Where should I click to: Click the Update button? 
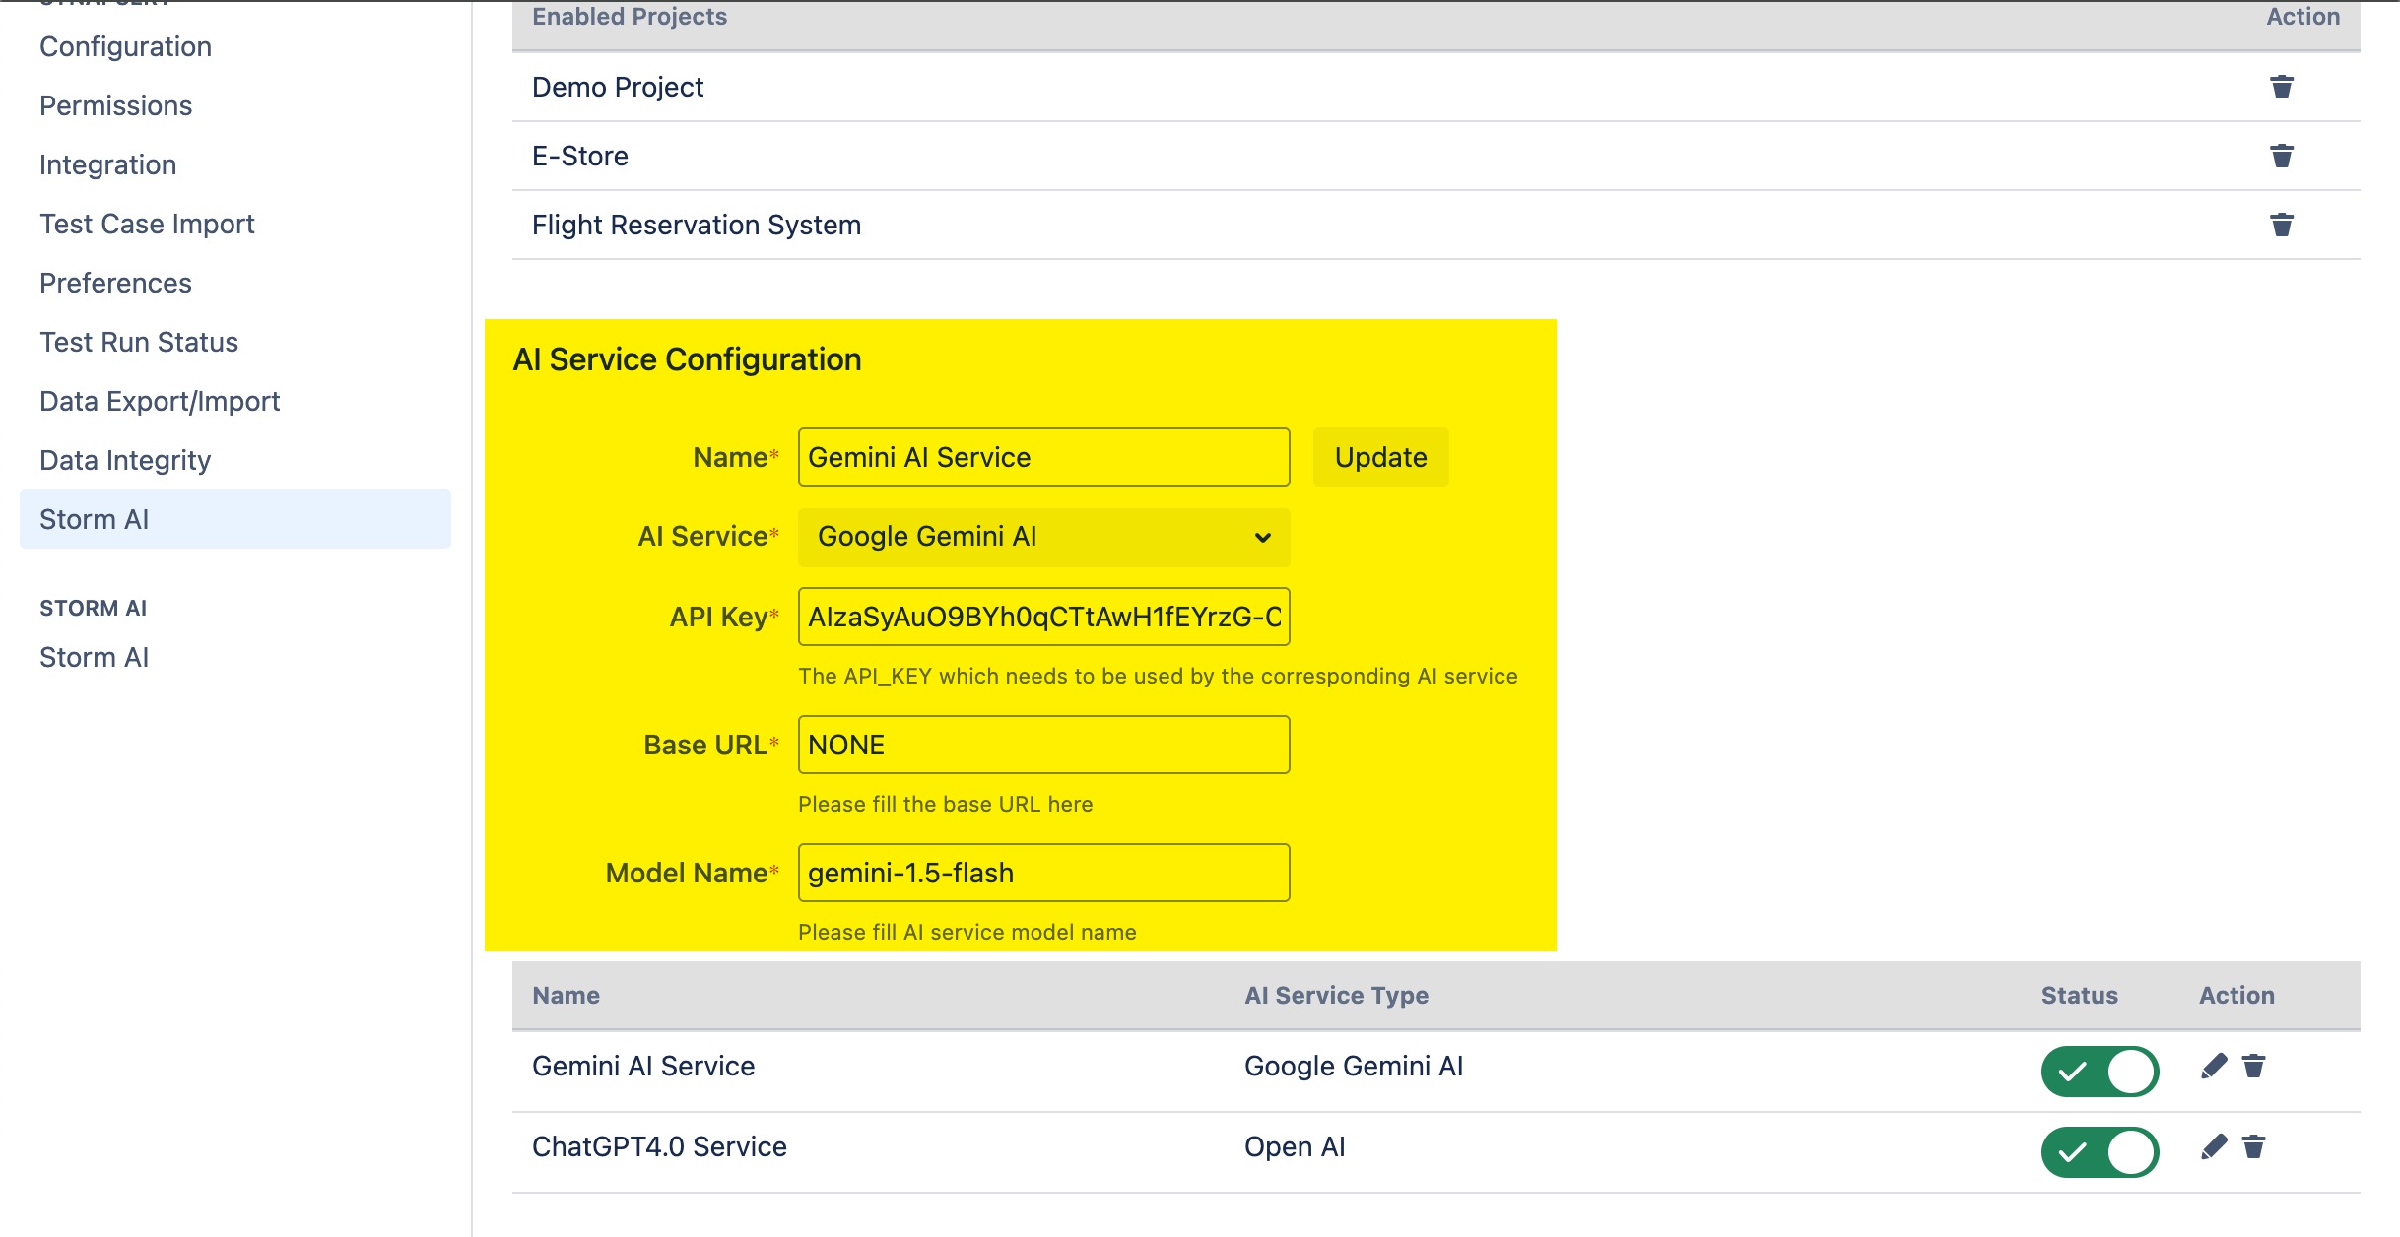(1380, 457)
